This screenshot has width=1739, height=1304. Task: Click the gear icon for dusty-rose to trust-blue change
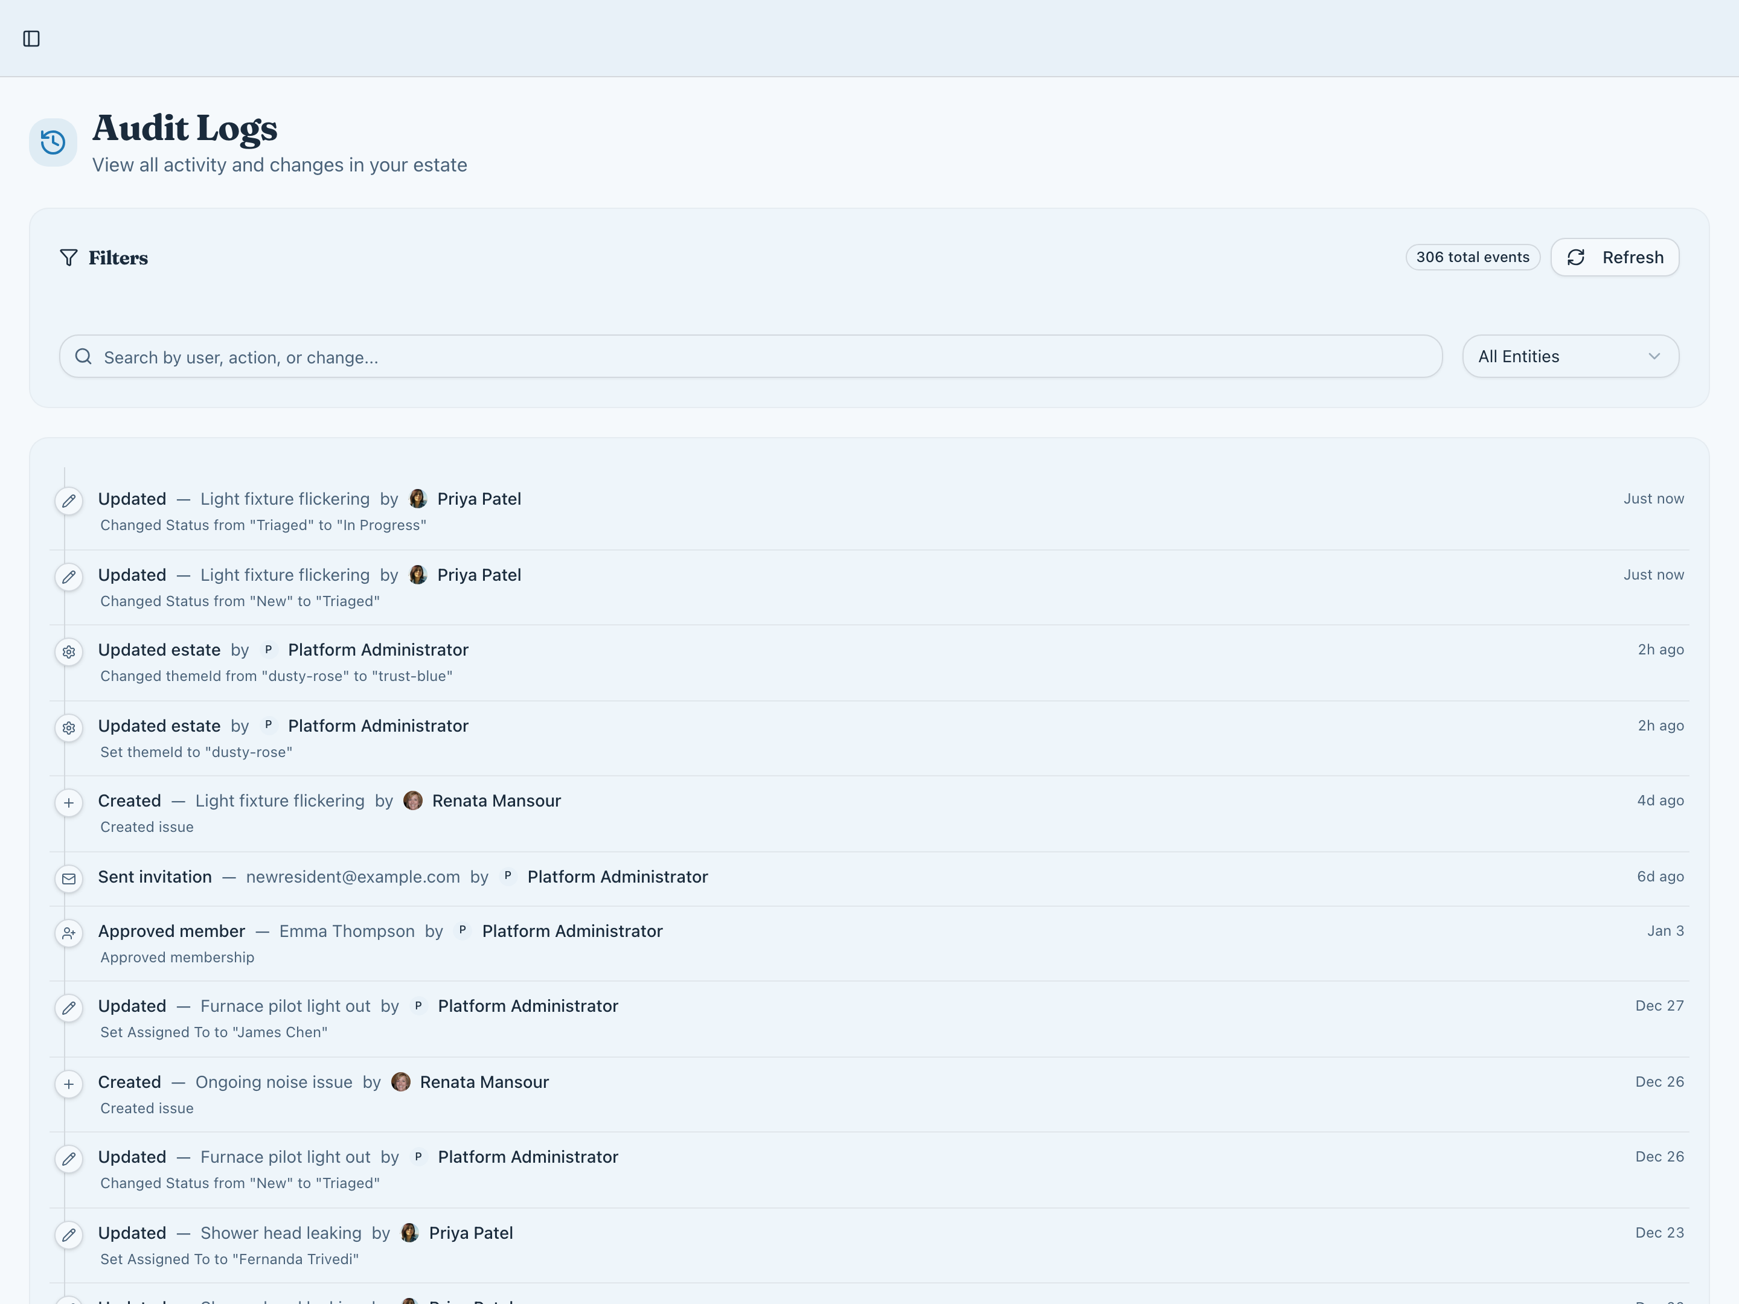(x=69, y=651)
